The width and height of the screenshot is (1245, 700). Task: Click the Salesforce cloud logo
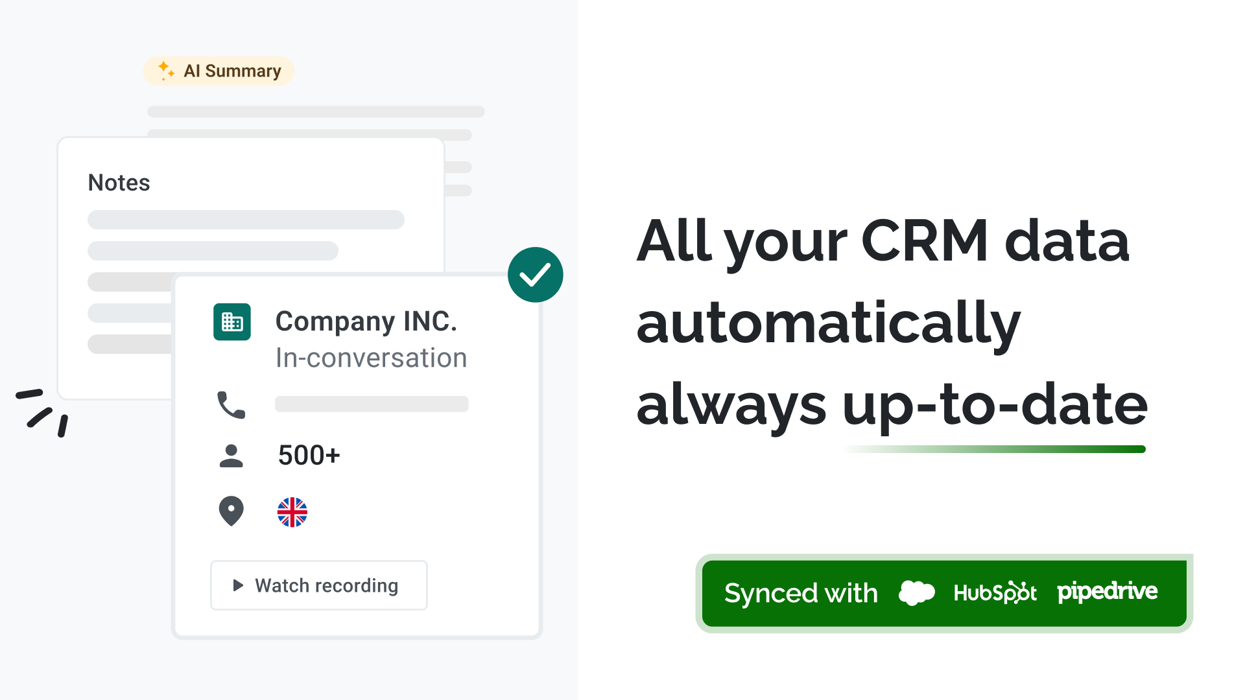pyautogui.click(x=916, y=592)
